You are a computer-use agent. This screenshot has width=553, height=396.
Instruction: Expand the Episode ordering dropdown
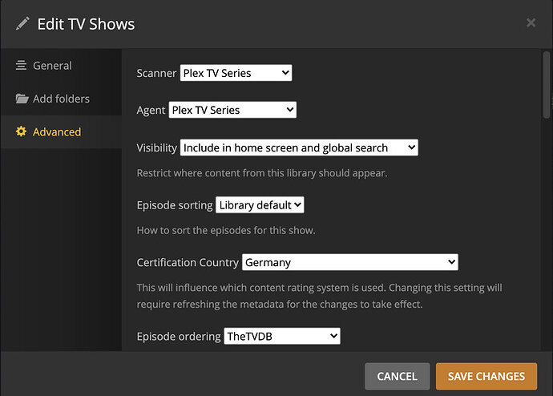tap(282, 336)
